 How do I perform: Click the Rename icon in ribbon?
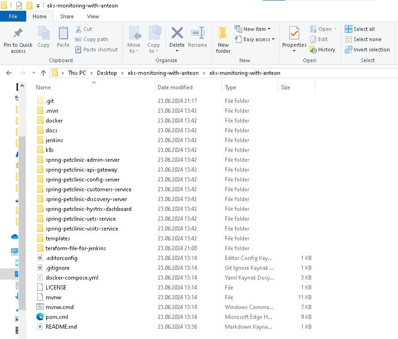click(197, 34)
